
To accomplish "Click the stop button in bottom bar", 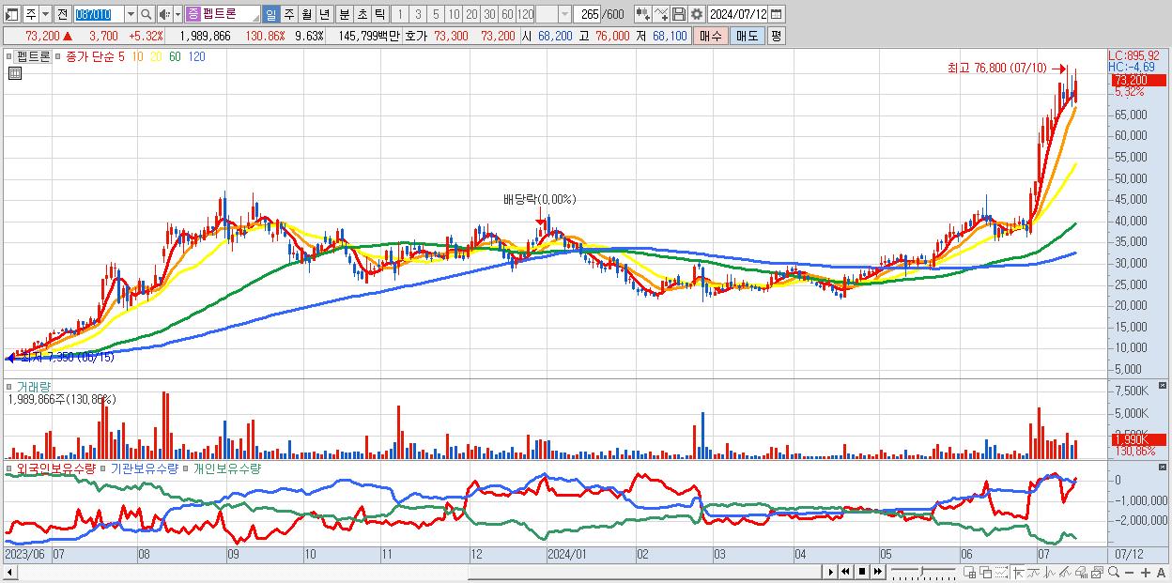I will (x=861, y=572).
